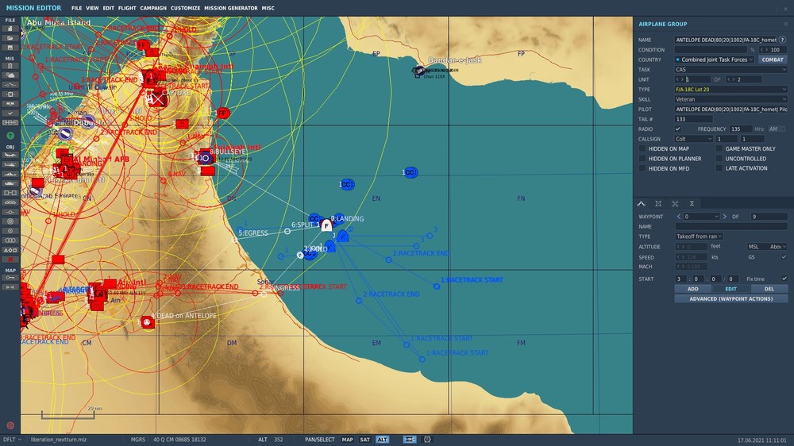
Task: Click the TAIL # input field
Action: 693,119
